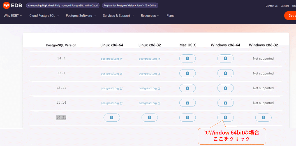Screen dimensions: 296x146
Task: Click the 13.7 version cell
Action: click(61, 73)
